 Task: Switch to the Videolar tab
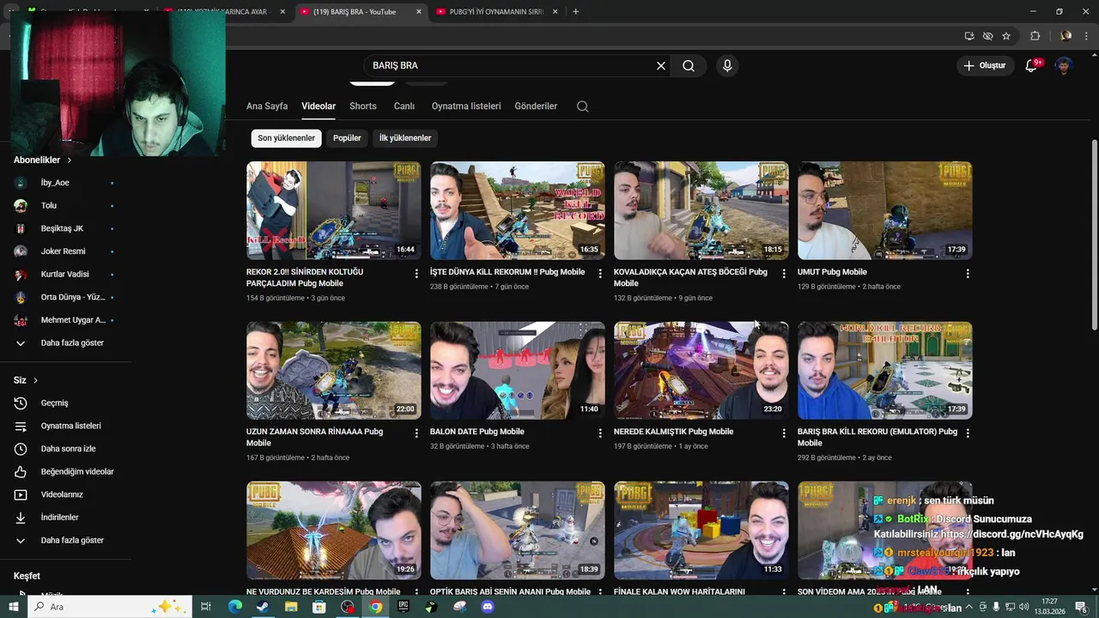pyautogui.click(x=319, y=106)
